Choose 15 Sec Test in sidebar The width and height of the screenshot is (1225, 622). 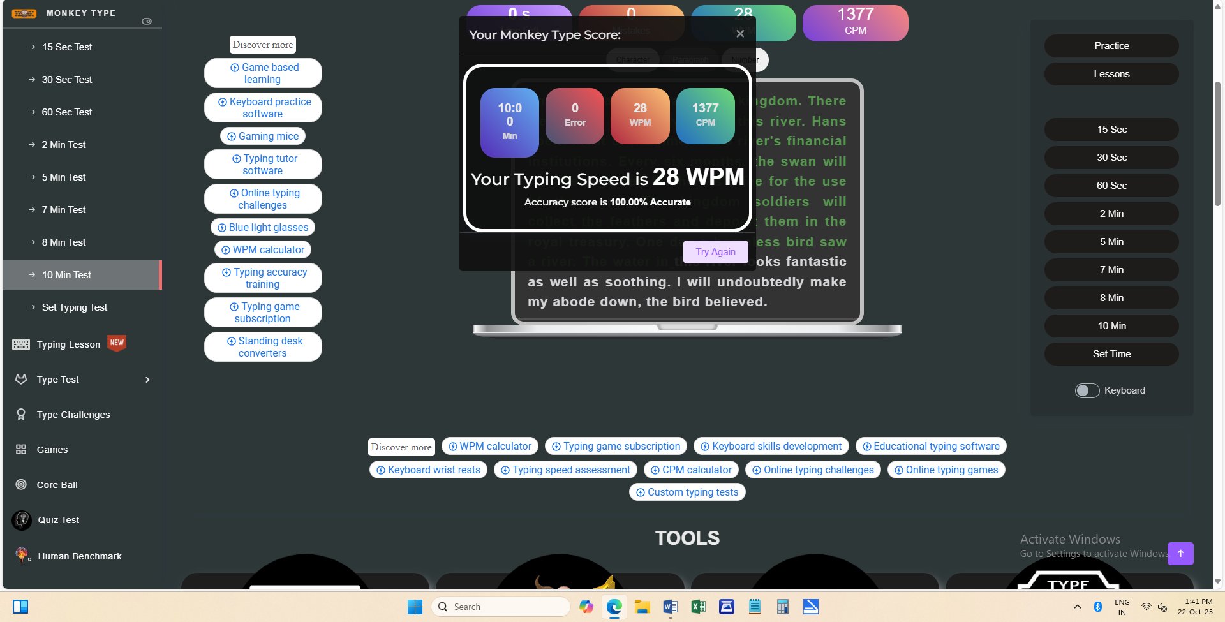pos(66,47)
